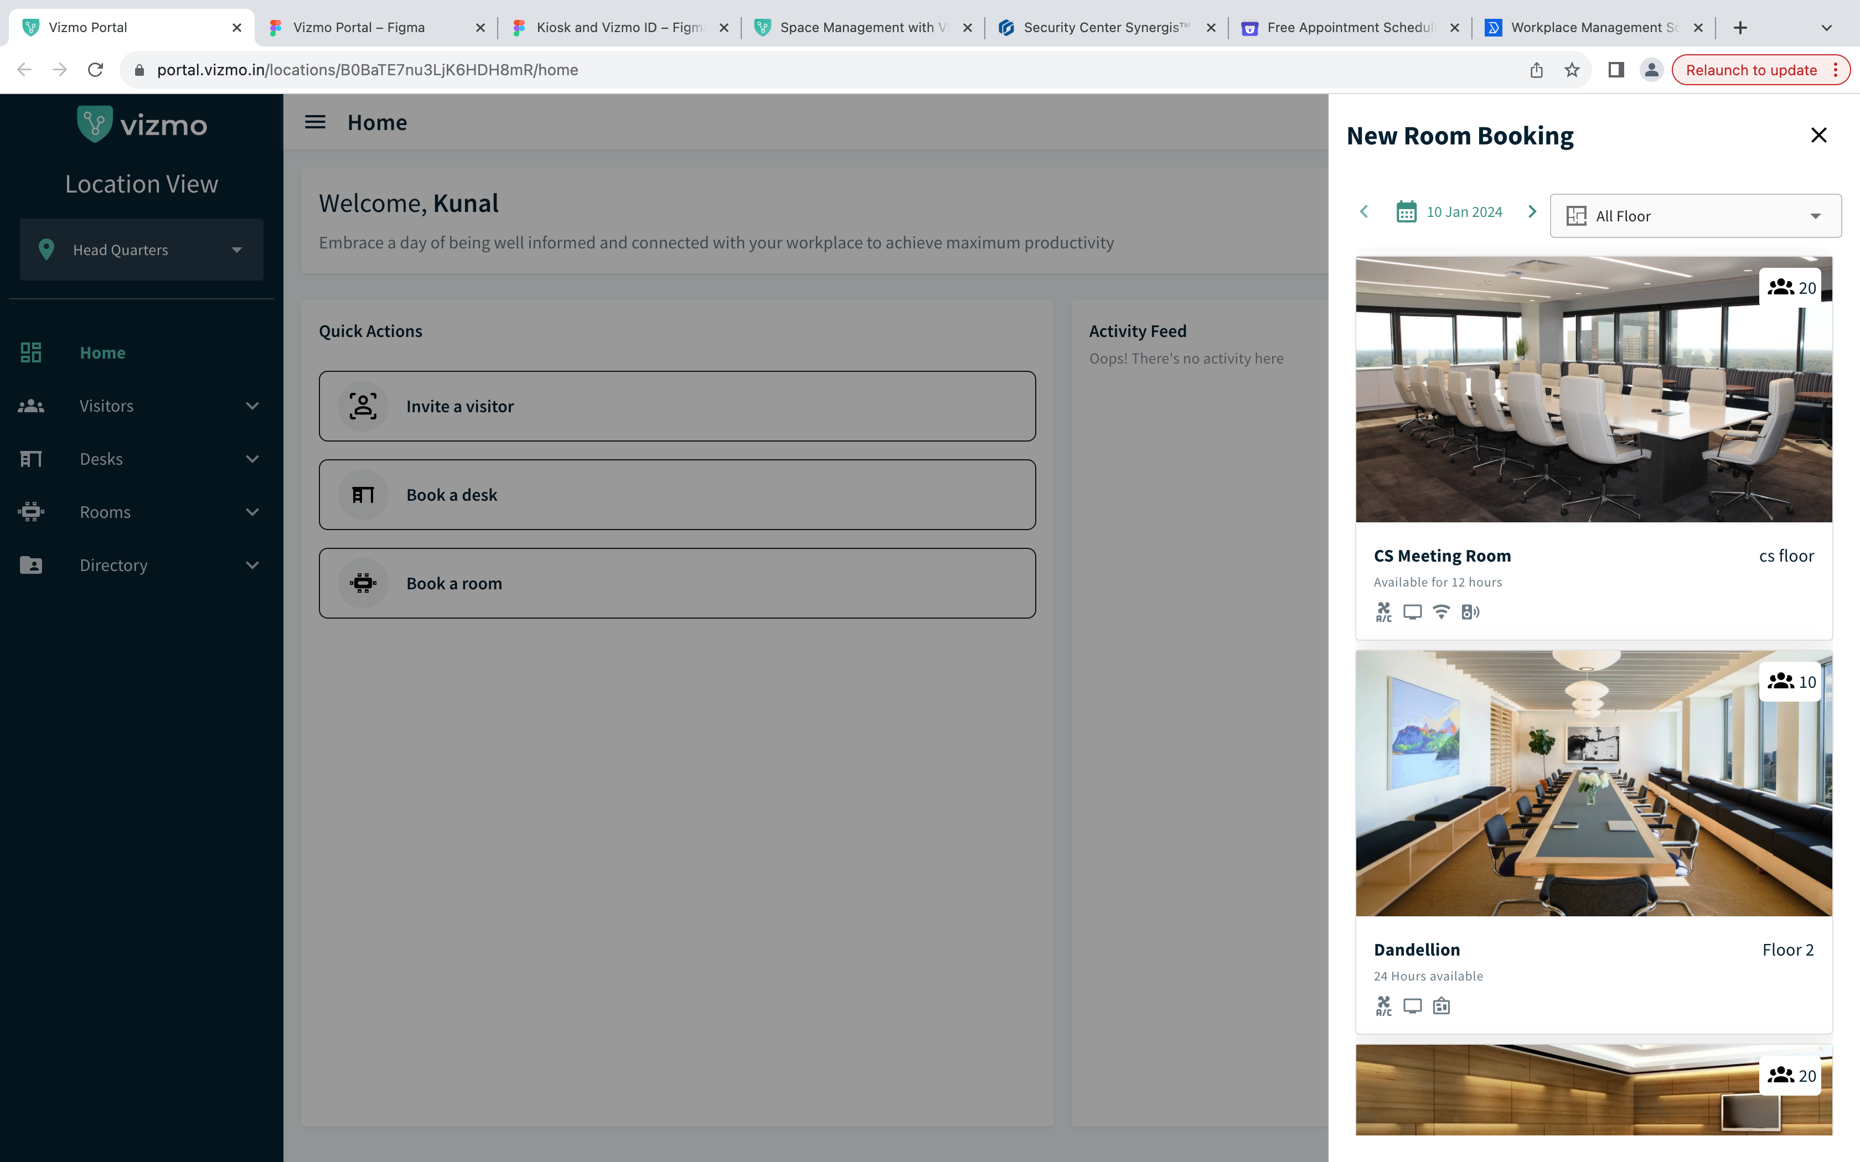Open the calendar date picker icon
This screenshot has width=1860, height=1162.
(1406, 212)
